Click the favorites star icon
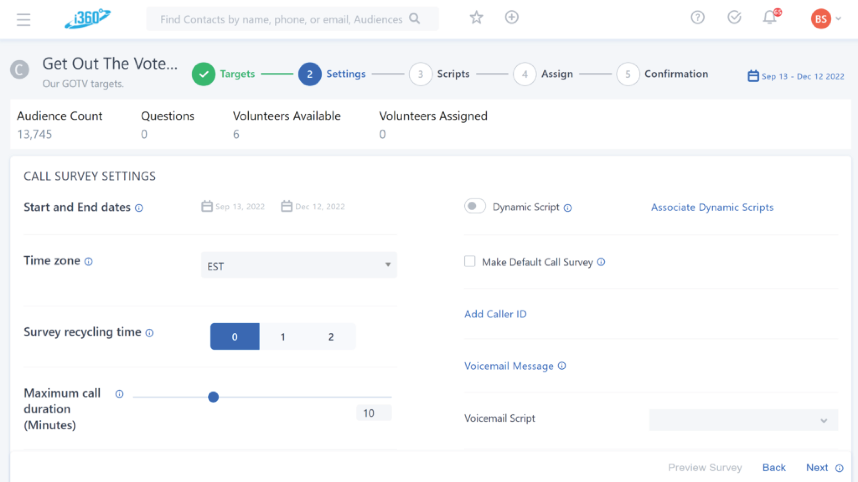This screenshot has height=482, width=858. click(476, 17)
